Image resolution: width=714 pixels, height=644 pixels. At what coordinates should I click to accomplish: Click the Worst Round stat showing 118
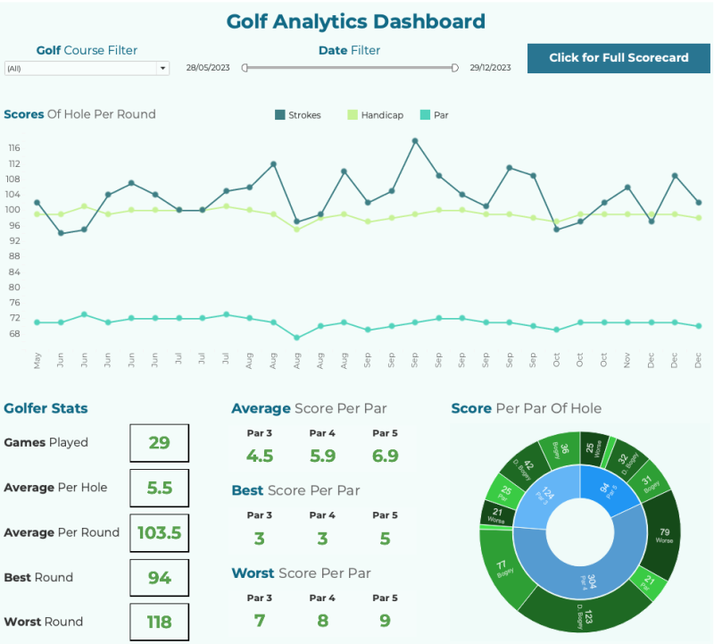click(x=159, y=622)
